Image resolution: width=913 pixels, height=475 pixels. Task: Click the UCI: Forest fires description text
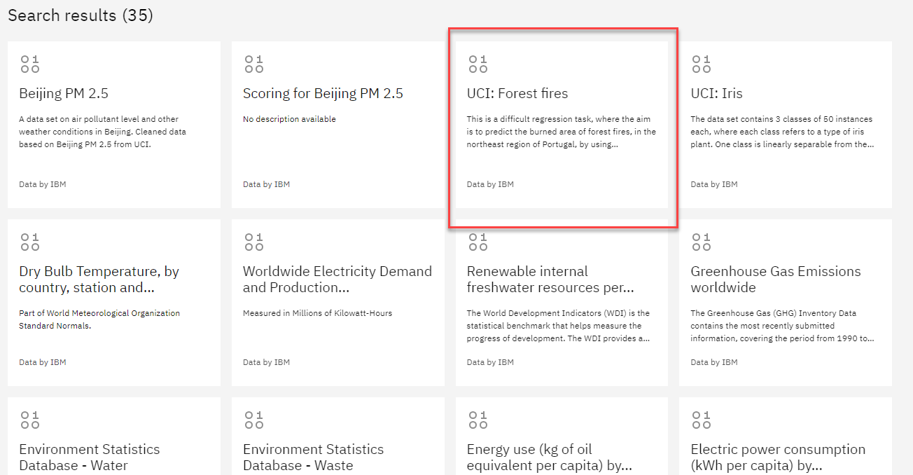[561, 132]
